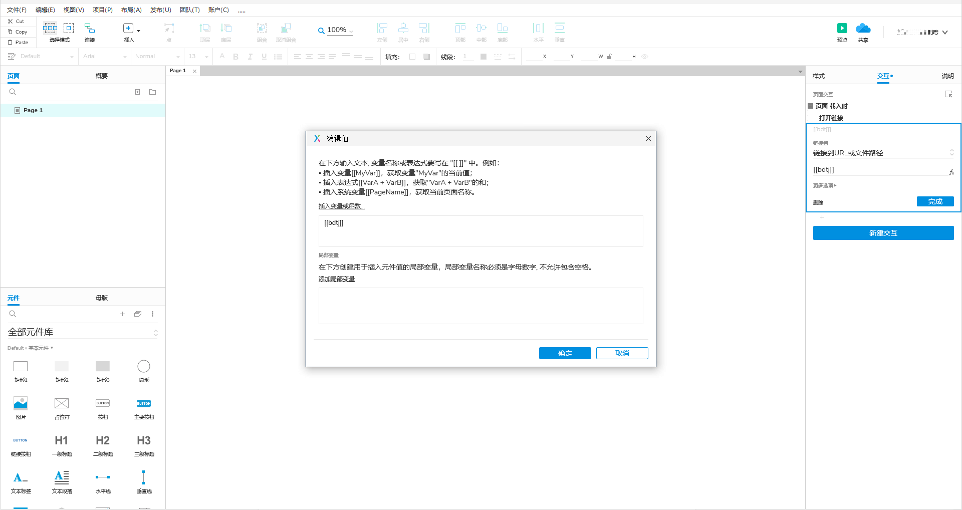Select the H1 一级标题 heading widget
This screenshot has height=510, width=962.
(62, 445)
